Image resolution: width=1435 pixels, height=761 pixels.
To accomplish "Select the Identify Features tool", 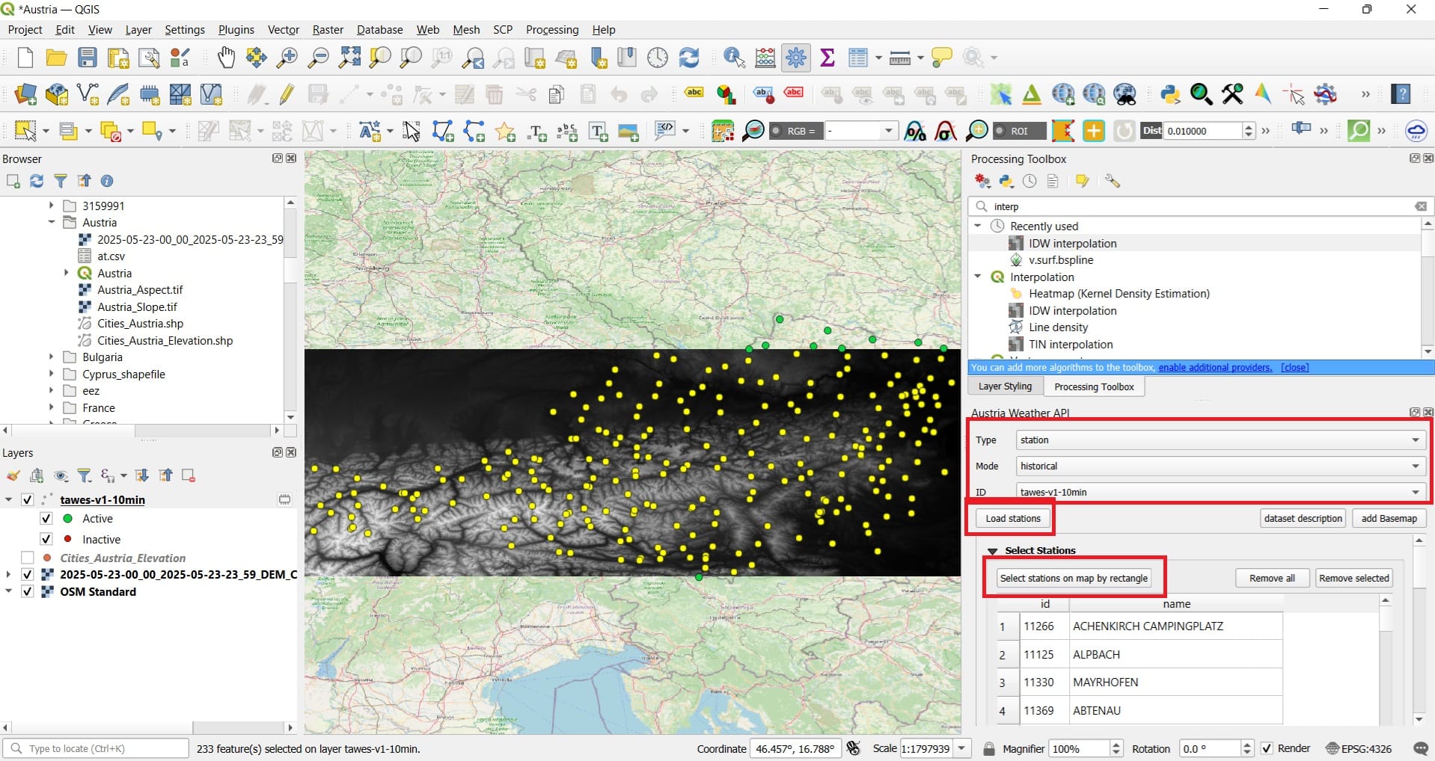I will coord(734,58).
